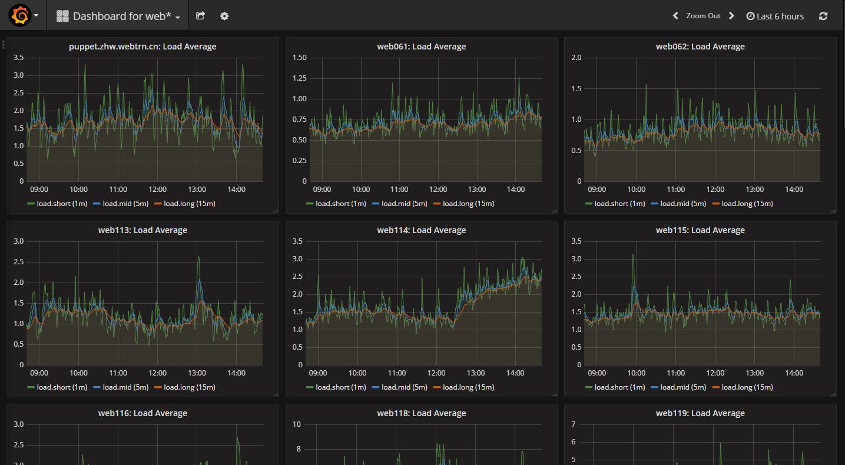Click row handle dots left of puppet panel
This screenshot has height=465, width=845.
click(x=4, y=44)
